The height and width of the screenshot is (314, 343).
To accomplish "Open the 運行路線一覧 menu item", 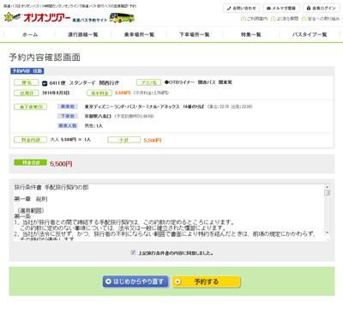I will 83,34.
